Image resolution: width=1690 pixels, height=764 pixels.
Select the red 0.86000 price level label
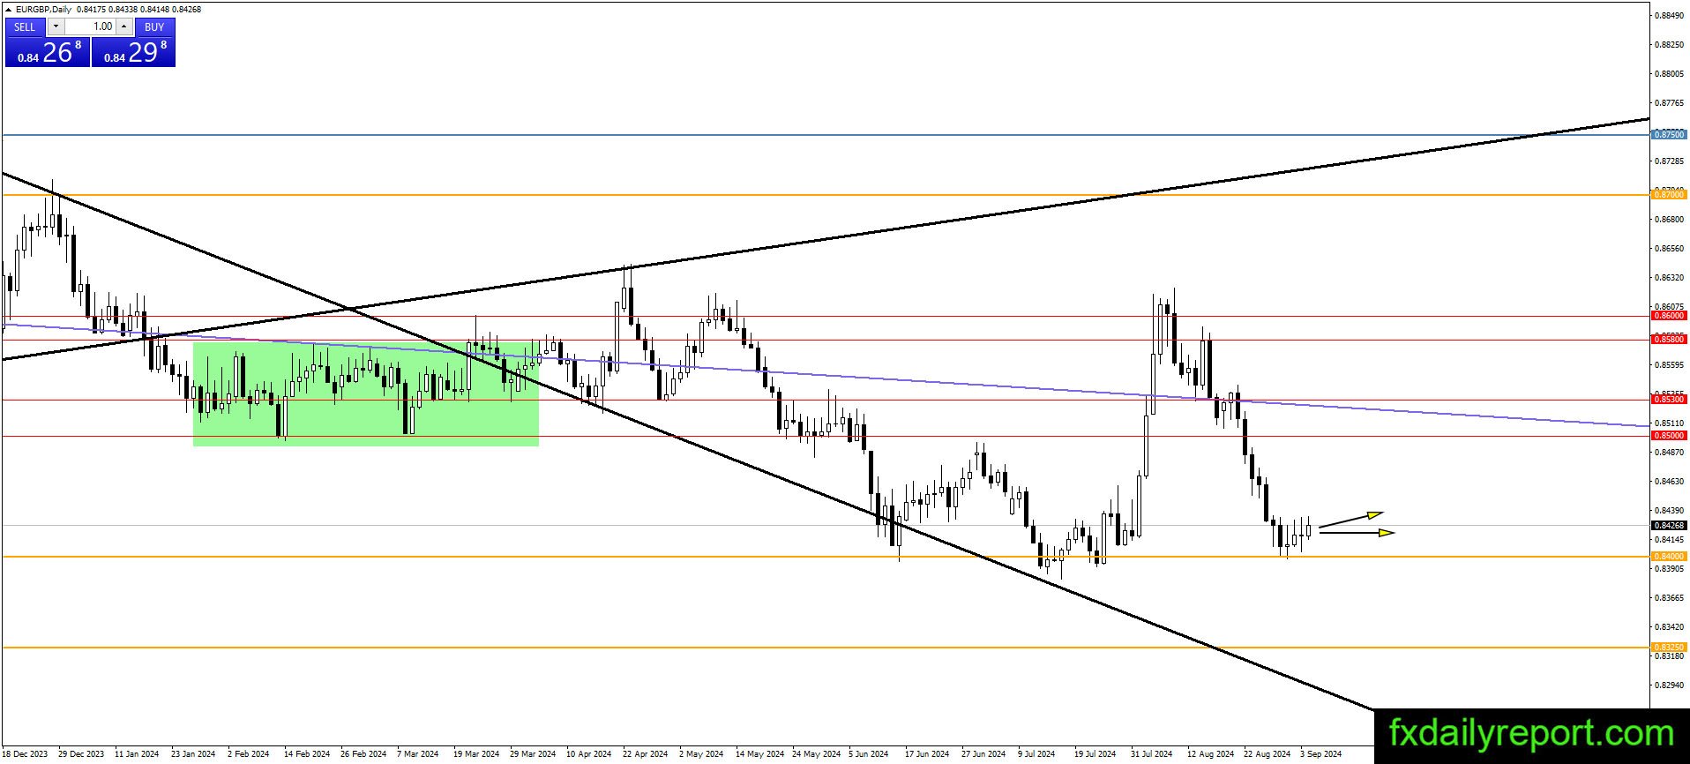tap(1668, 316)
